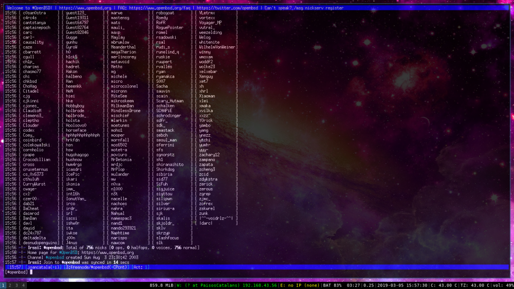The image size is (514, 289).
Task: Select the nick 'desnudopenguino'
Action: point(40,243)
